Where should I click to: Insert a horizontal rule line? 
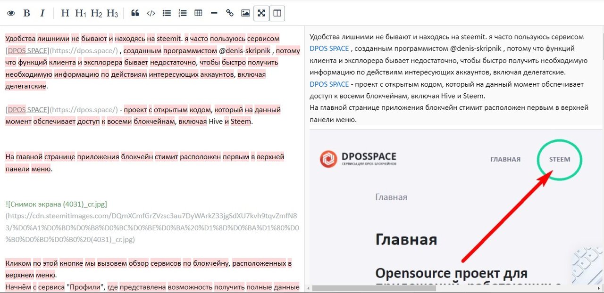(214, 13)
